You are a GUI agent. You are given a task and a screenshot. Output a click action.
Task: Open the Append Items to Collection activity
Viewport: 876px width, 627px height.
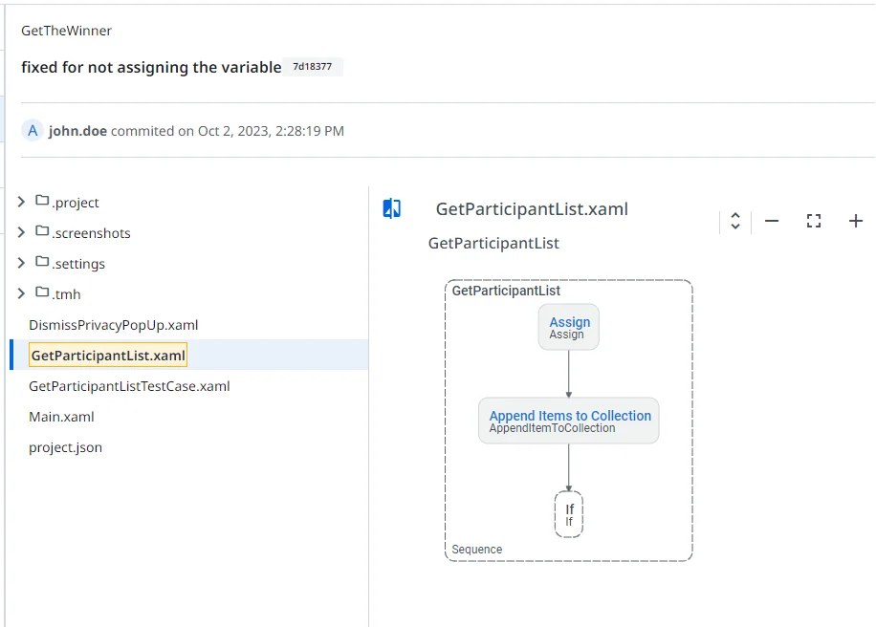(x=568, y=421)
